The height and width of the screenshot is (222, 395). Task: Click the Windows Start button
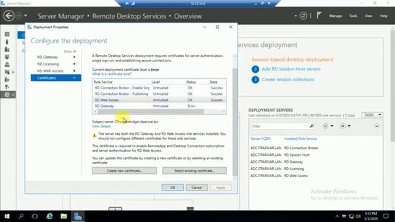(7, 216)
